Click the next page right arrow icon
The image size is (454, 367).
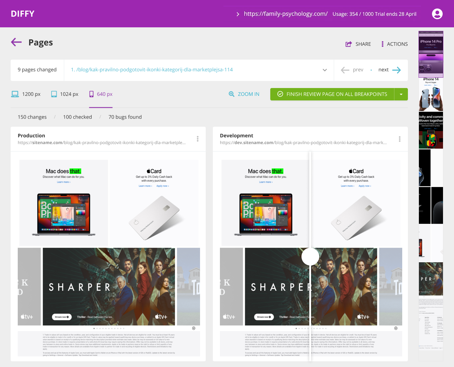pos(397,70)
